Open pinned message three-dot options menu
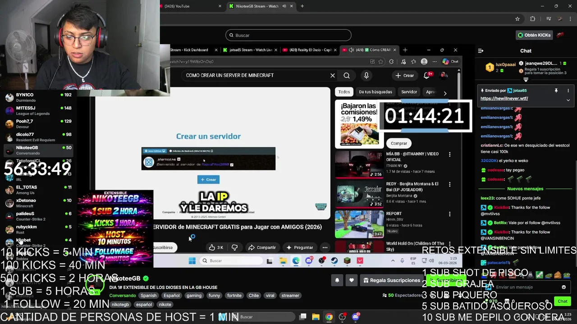 click(568, 90)
